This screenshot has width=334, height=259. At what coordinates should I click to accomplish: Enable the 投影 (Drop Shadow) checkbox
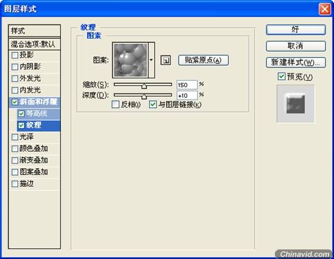[x=14, y=55]
